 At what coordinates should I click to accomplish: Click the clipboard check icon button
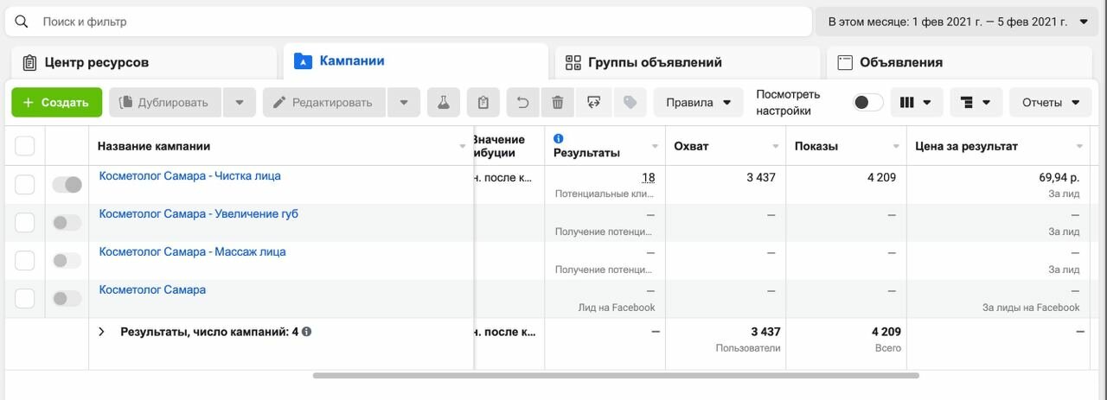point(483,102)
